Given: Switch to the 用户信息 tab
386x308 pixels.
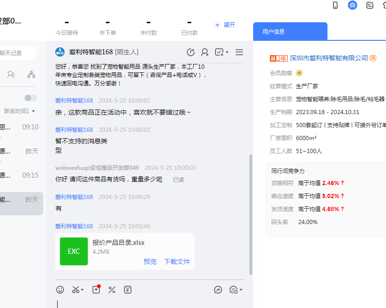Looking at the screenshot, I should tap(290, 32).
